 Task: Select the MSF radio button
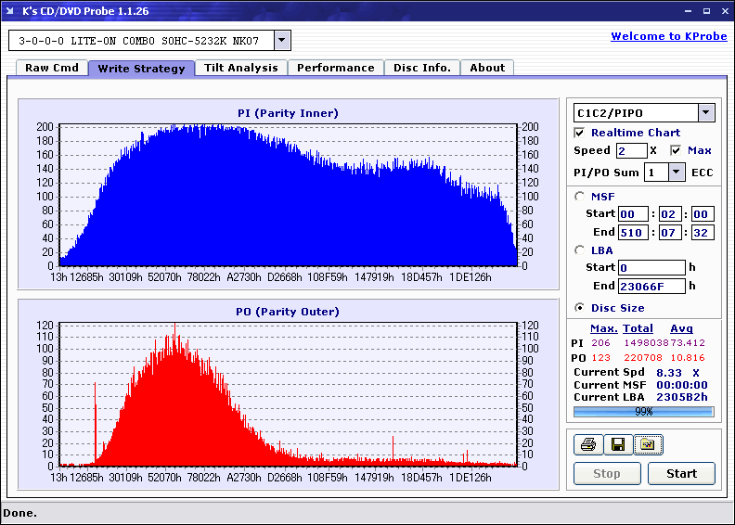coord(581,196)
